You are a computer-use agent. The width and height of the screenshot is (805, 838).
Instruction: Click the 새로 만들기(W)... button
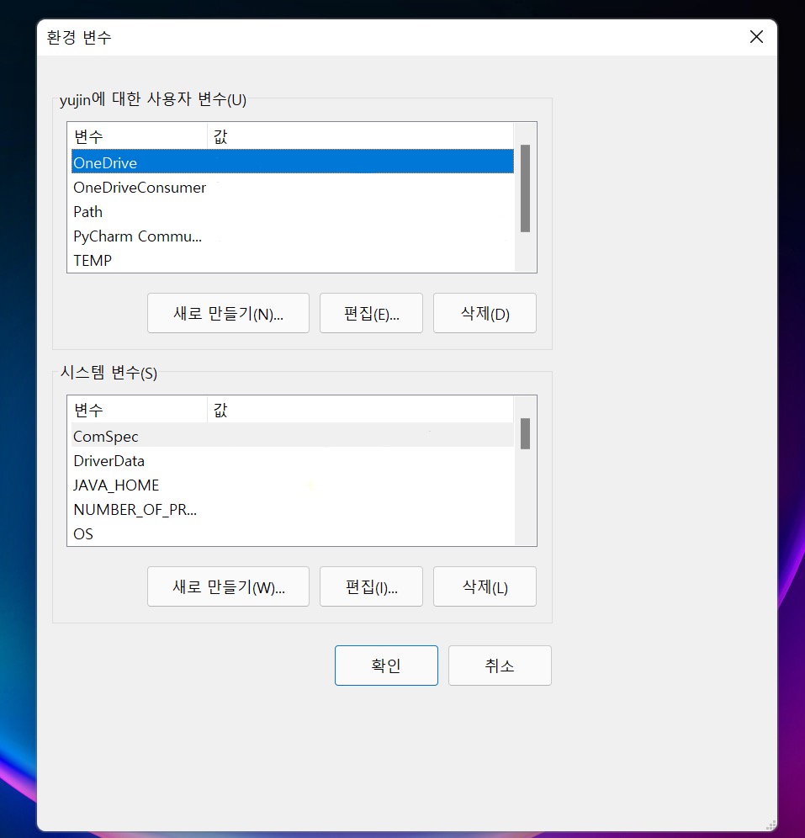(x=228, y=586)
